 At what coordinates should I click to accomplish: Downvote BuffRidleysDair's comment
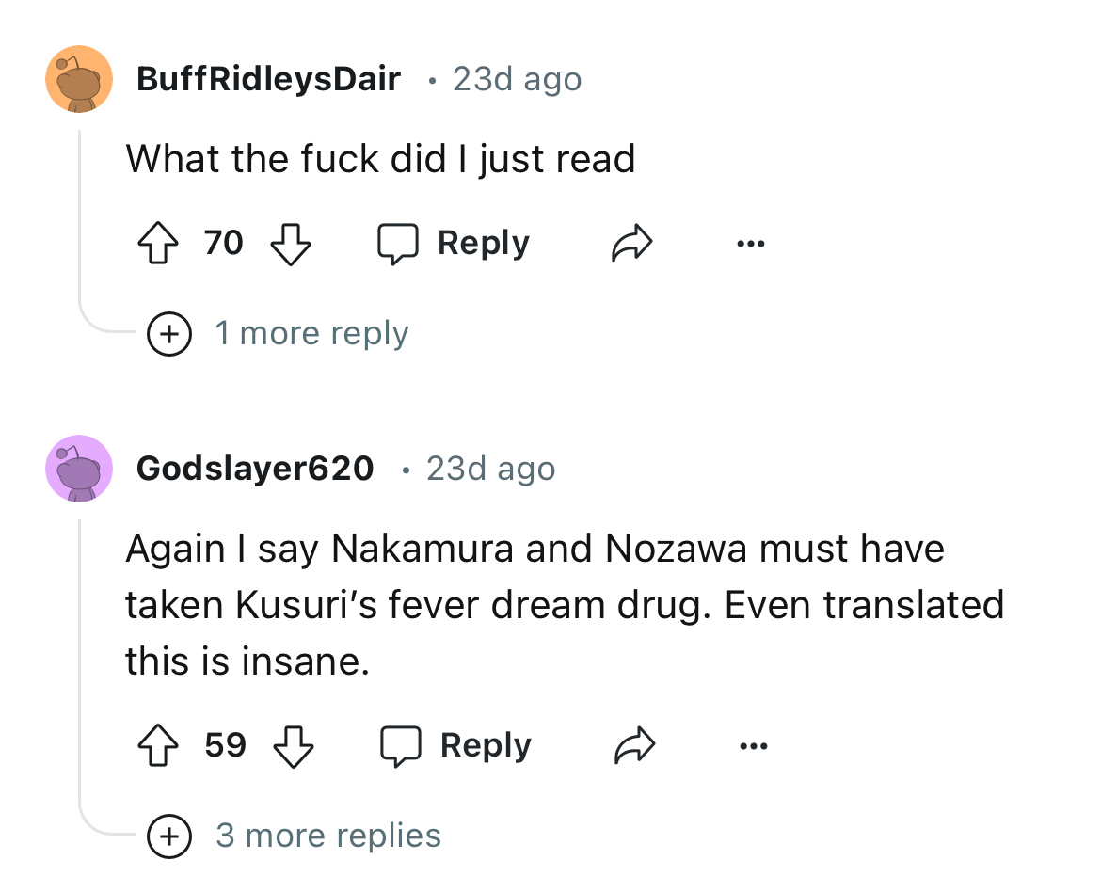click(290, 245)
